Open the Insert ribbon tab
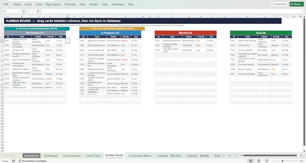The height and width of the screenshot is (163, 306). (x=28, y=4)
